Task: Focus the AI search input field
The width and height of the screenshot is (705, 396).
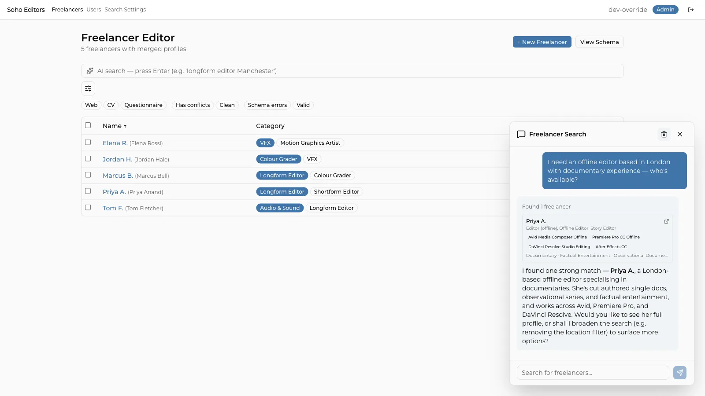Action: [352, 71]
